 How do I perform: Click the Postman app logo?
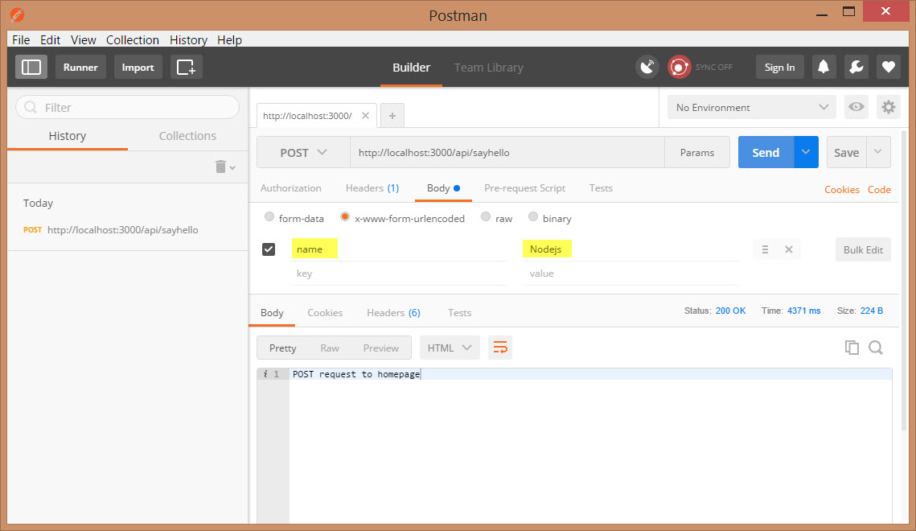tap(17, 14)
